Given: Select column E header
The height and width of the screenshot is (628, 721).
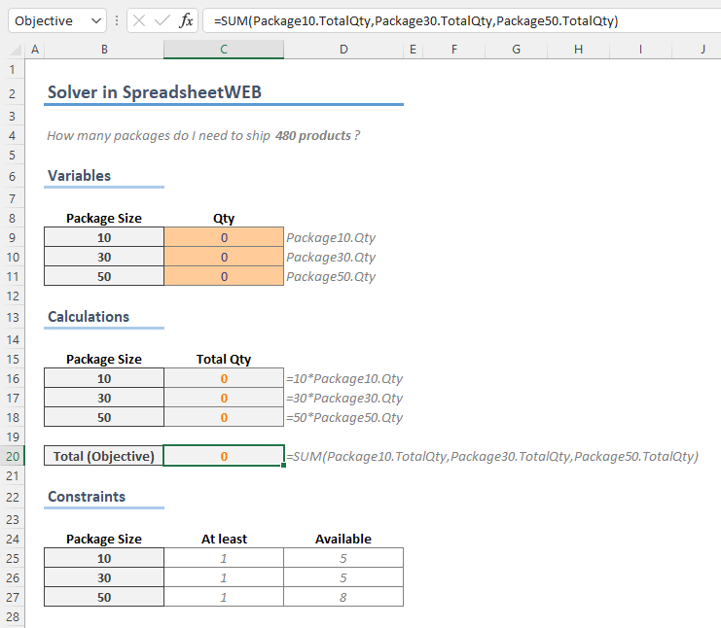Looking at the screenshot, I should pos(413,50).
